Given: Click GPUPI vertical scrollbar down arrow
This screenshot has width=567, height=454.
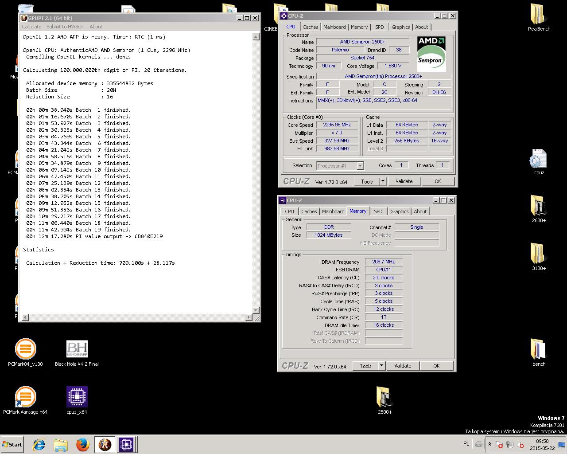Looking at the screenshot, I should [x=256, y=310].
